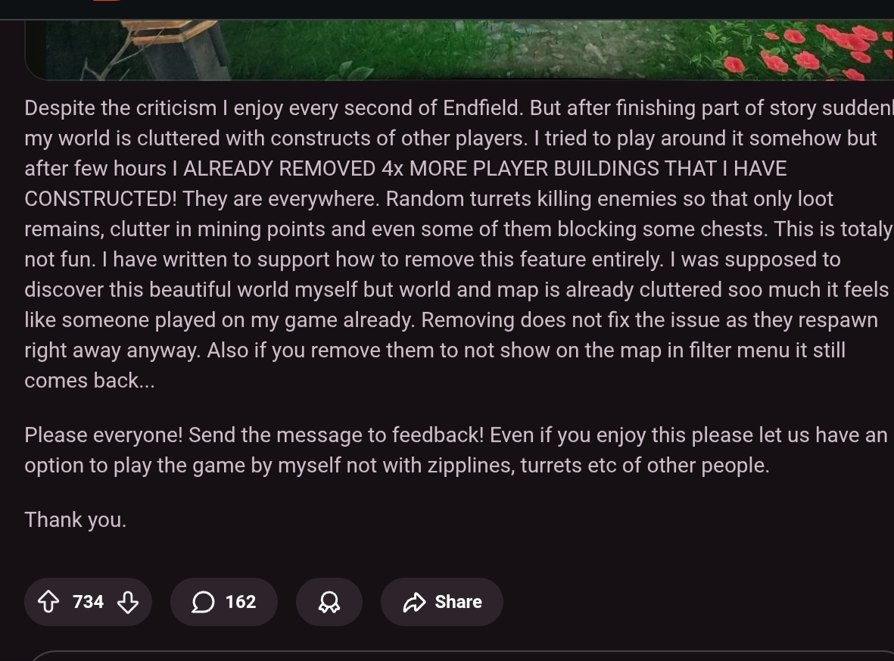Viewport: 894px width, 661px height.
Task: Click the curved arrow share icon
Action: (415, 602)
